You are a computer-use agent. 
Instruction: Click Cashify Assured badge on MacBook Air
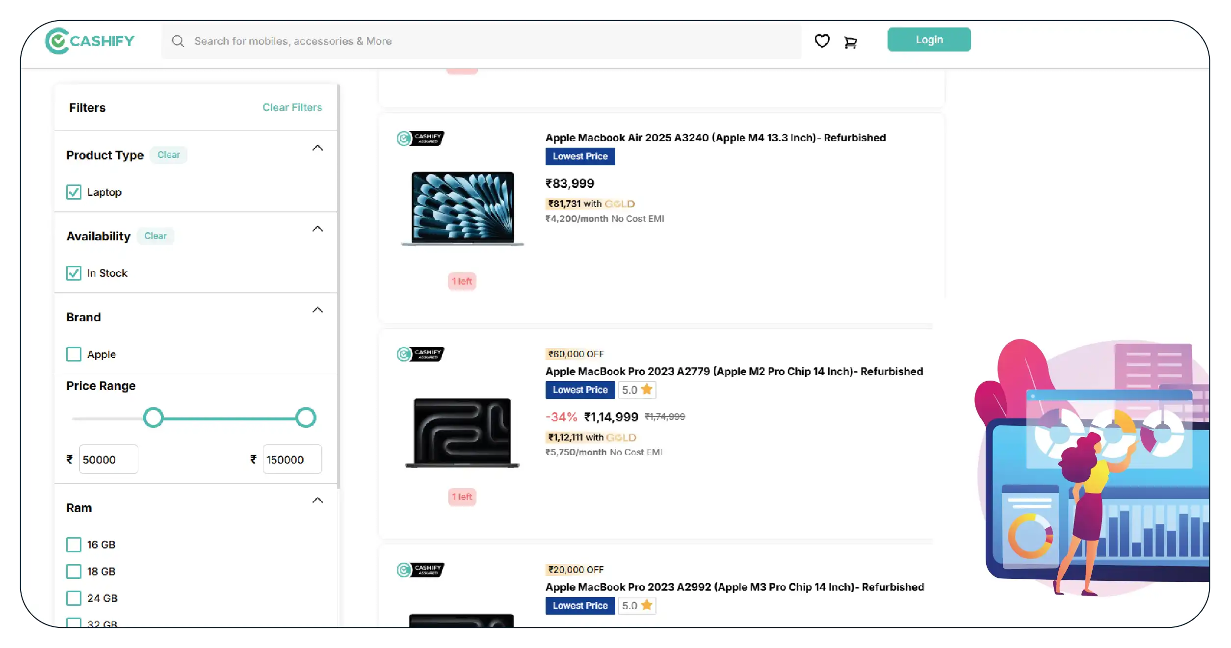pos(420,138)
